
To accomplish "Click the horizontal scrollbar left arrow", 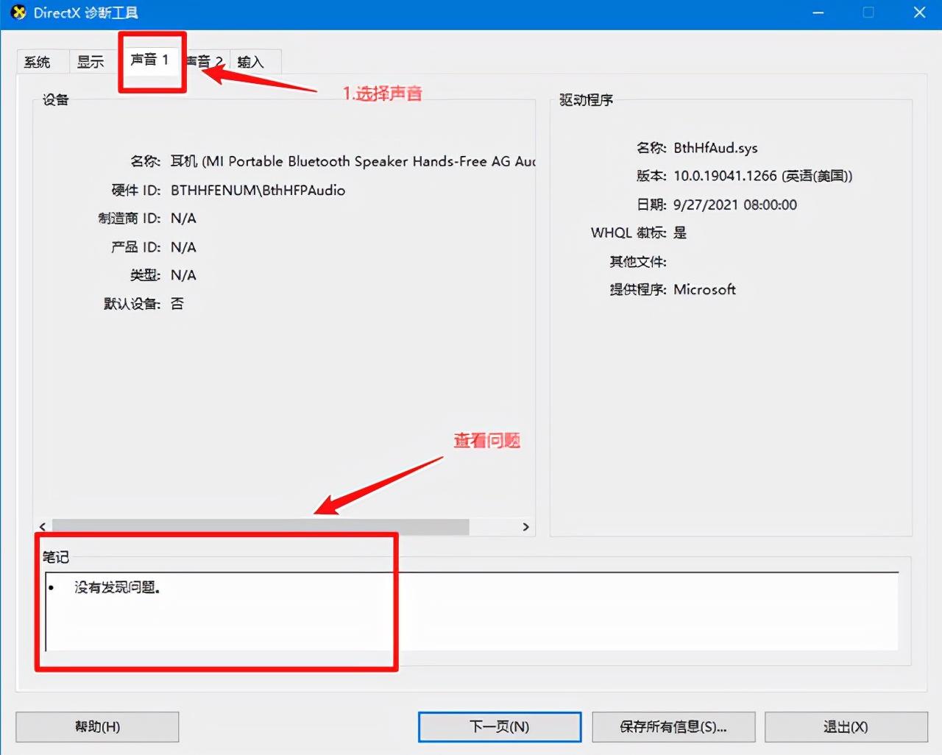I will point(43,527).
